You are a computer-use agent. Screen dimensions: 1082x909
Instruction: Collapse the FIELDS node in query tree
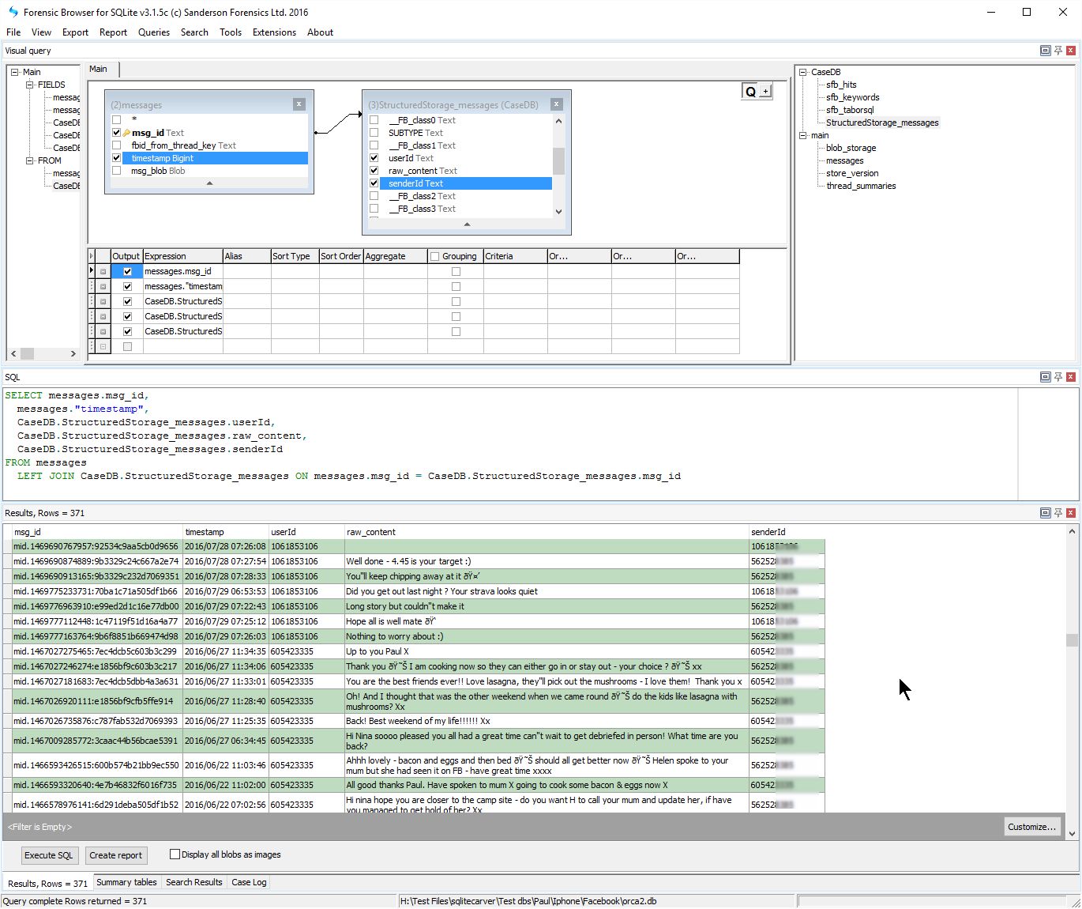click(30, 85)
